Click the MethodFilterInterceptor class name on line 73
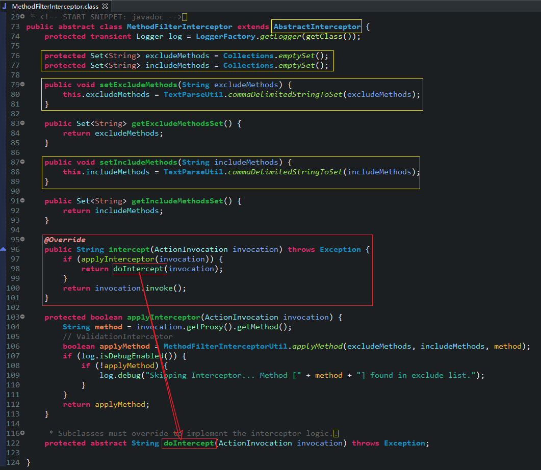Image resolution: width=541 pixels, height=470 pixels. tap(179, 27)
